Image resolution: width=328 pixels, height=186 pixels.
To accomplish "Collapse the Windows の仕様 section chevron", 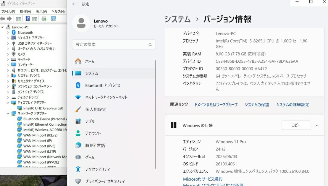I will click(317, 125).
